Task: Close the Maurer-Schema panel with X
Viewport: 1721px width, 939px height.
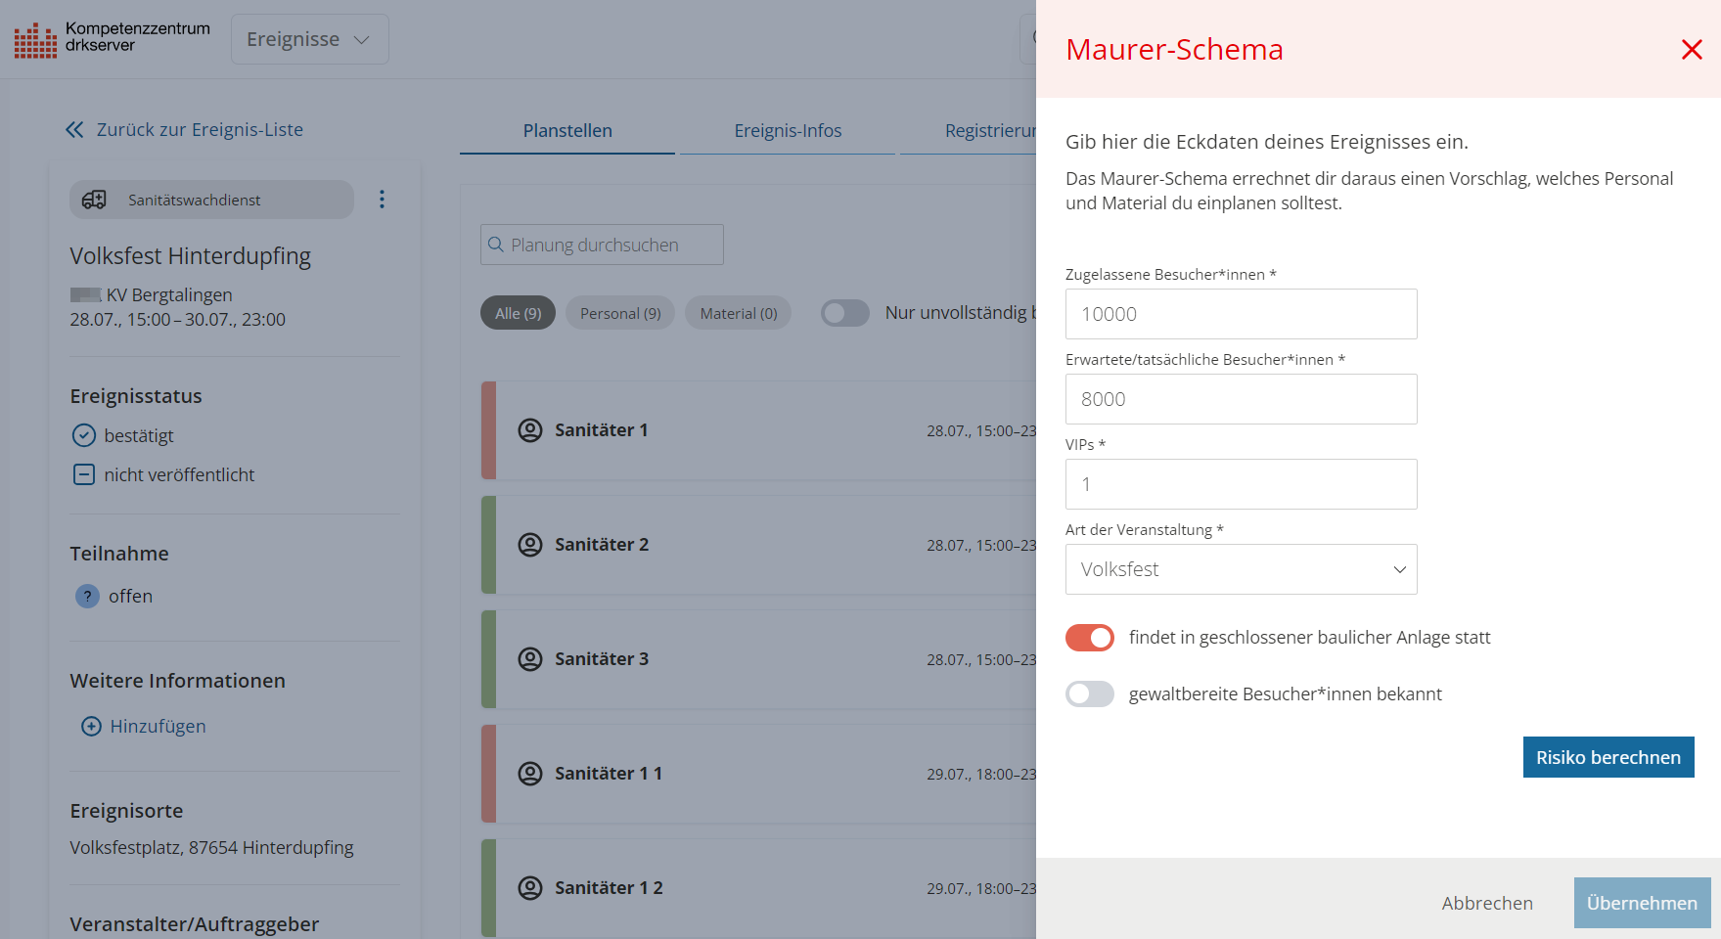Action: coord(1692,49)
